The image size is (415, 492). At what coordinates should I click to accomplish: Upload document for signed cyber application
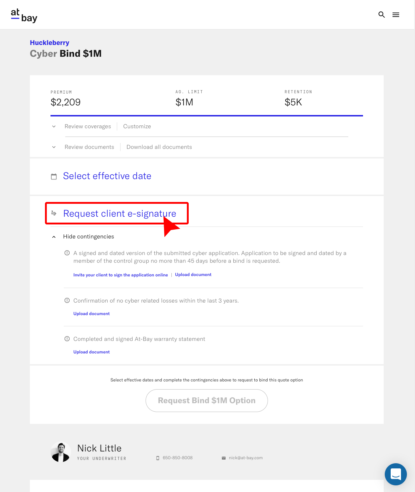point(193,275)
